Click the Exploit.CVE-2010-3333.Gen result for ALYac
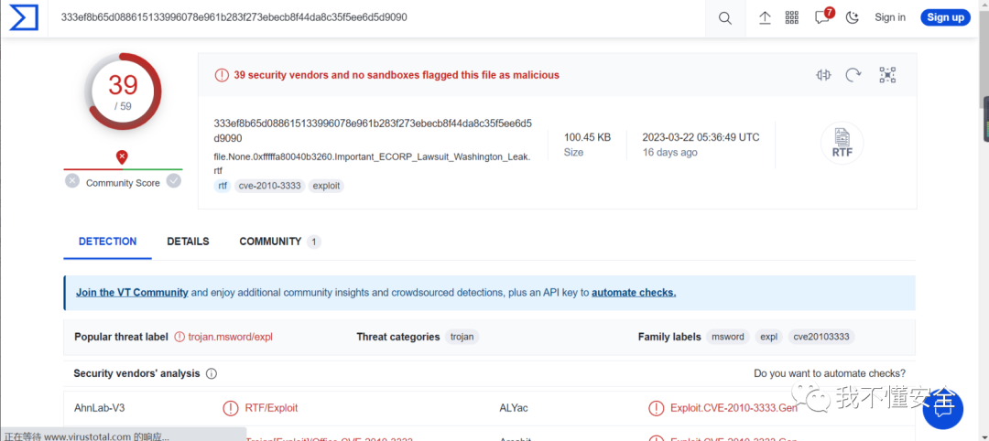The height and width of the screenshot is (441, 989). [734, 408]
